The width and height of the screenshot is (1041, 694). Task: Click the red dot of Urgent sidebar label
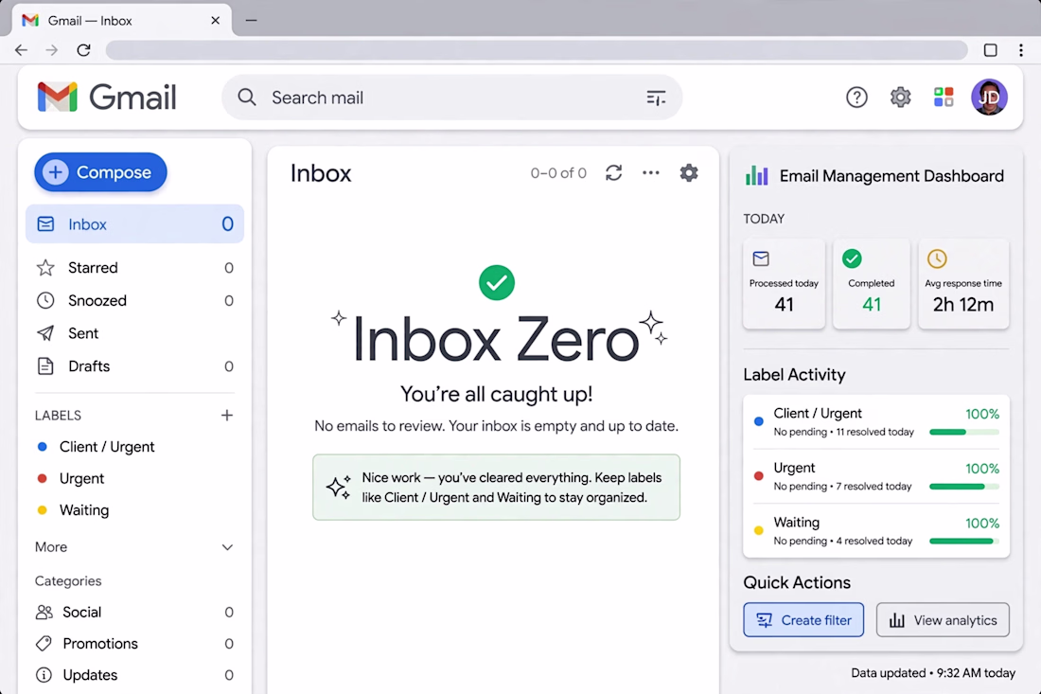43,478
